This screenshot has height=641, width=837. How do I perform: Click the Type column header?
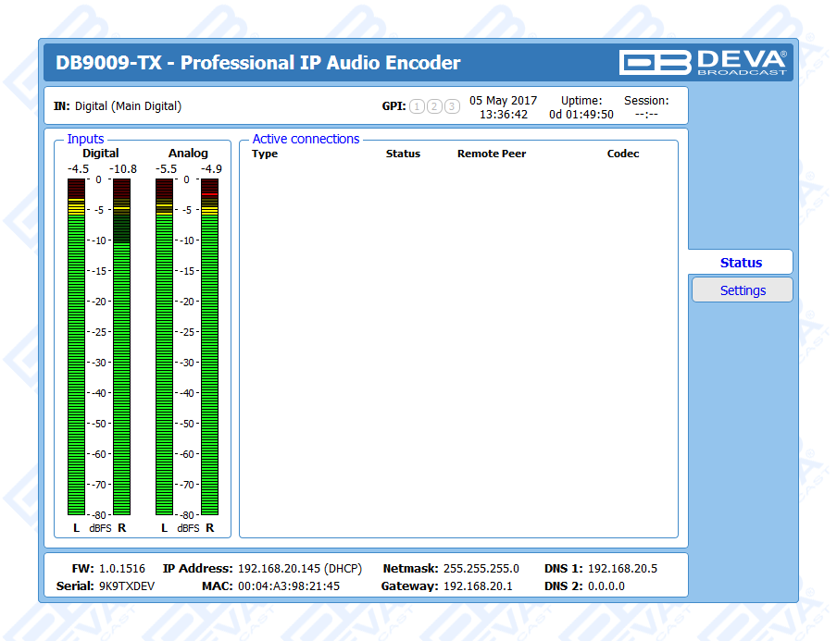(x=265, y=154)
